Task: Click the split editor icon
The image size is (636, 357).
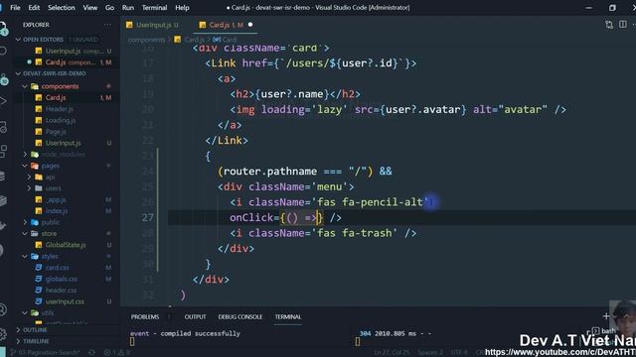Action: pyautogui.click(x=623, y=25)
